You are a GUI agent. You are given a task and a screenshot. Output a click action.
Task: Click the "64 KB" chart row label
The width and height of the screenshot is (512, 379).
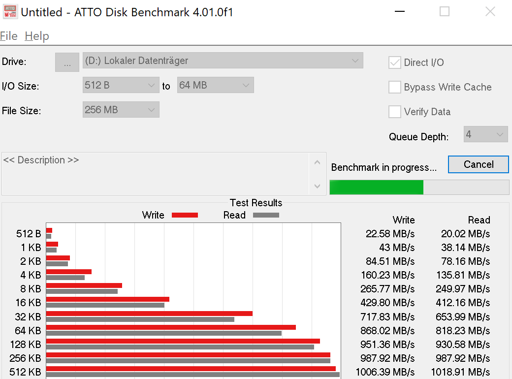pos(28,331)
